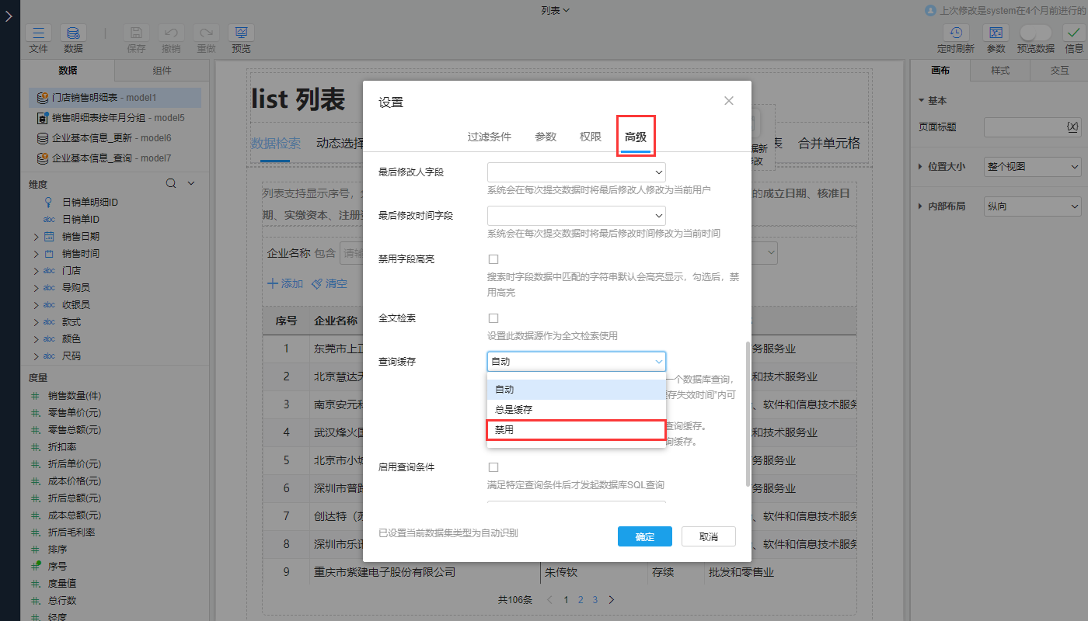This screenshot has height=621, width=1088.
Task: Click the 确定 confirm button
Action: point(644,536)
